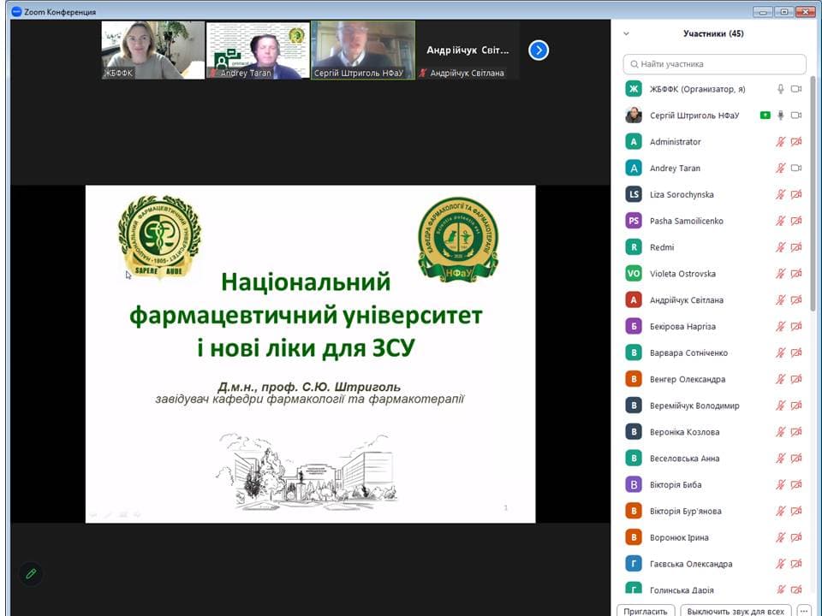Click Andrey Taran's camera icon
822x616 pixels.
(796, 169)
